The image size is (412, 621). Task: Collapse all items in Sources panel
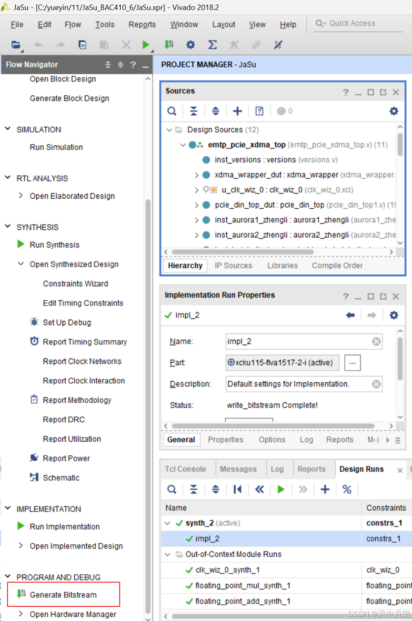pyautogui.click(x=194, y=111)
